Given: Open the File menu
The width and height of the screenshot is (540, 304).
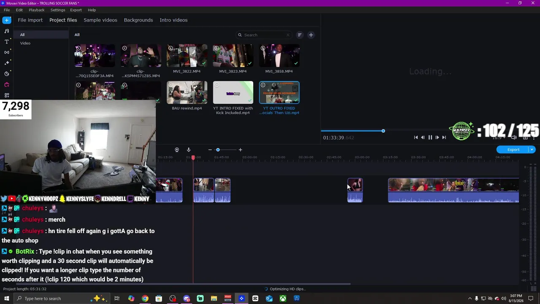Looking at the screenshot, I should click(x=7, y=10).
